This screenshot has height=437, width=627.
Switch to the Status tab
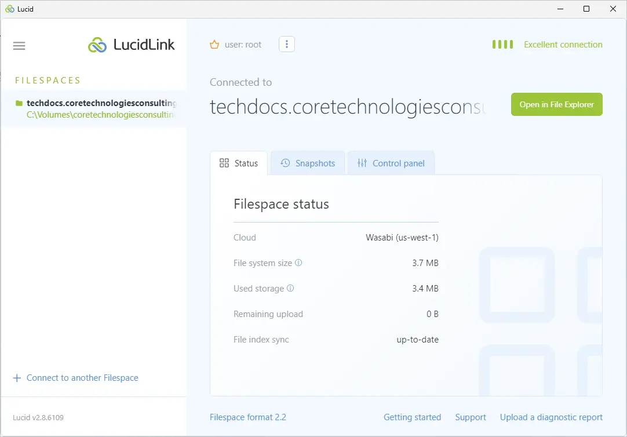[239, 163]
